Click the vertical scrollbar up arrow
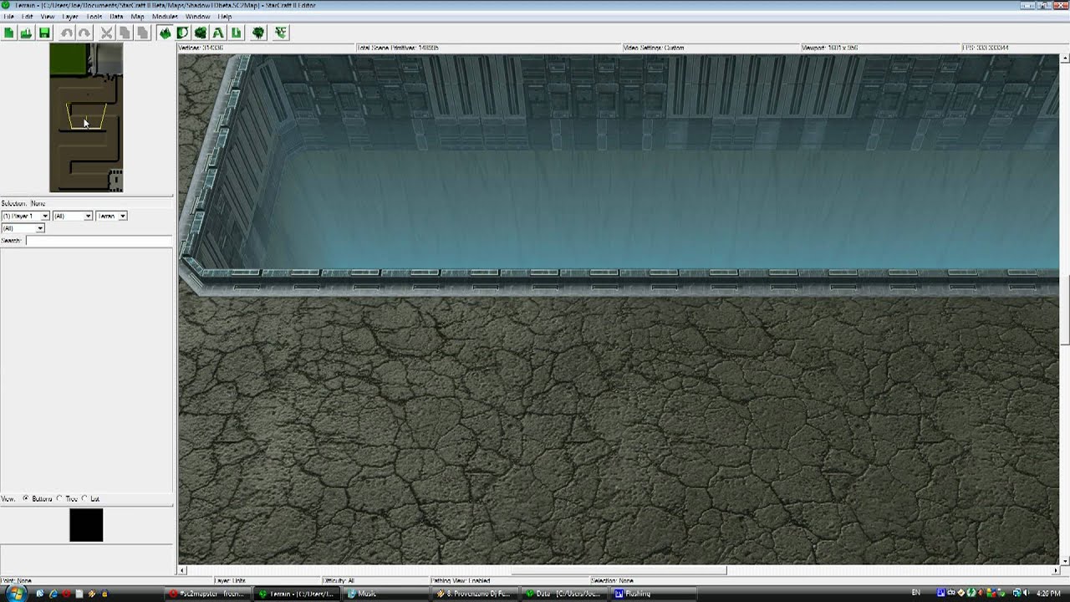The height and width of the screenshot is (602, 1070). [1064, 59]
